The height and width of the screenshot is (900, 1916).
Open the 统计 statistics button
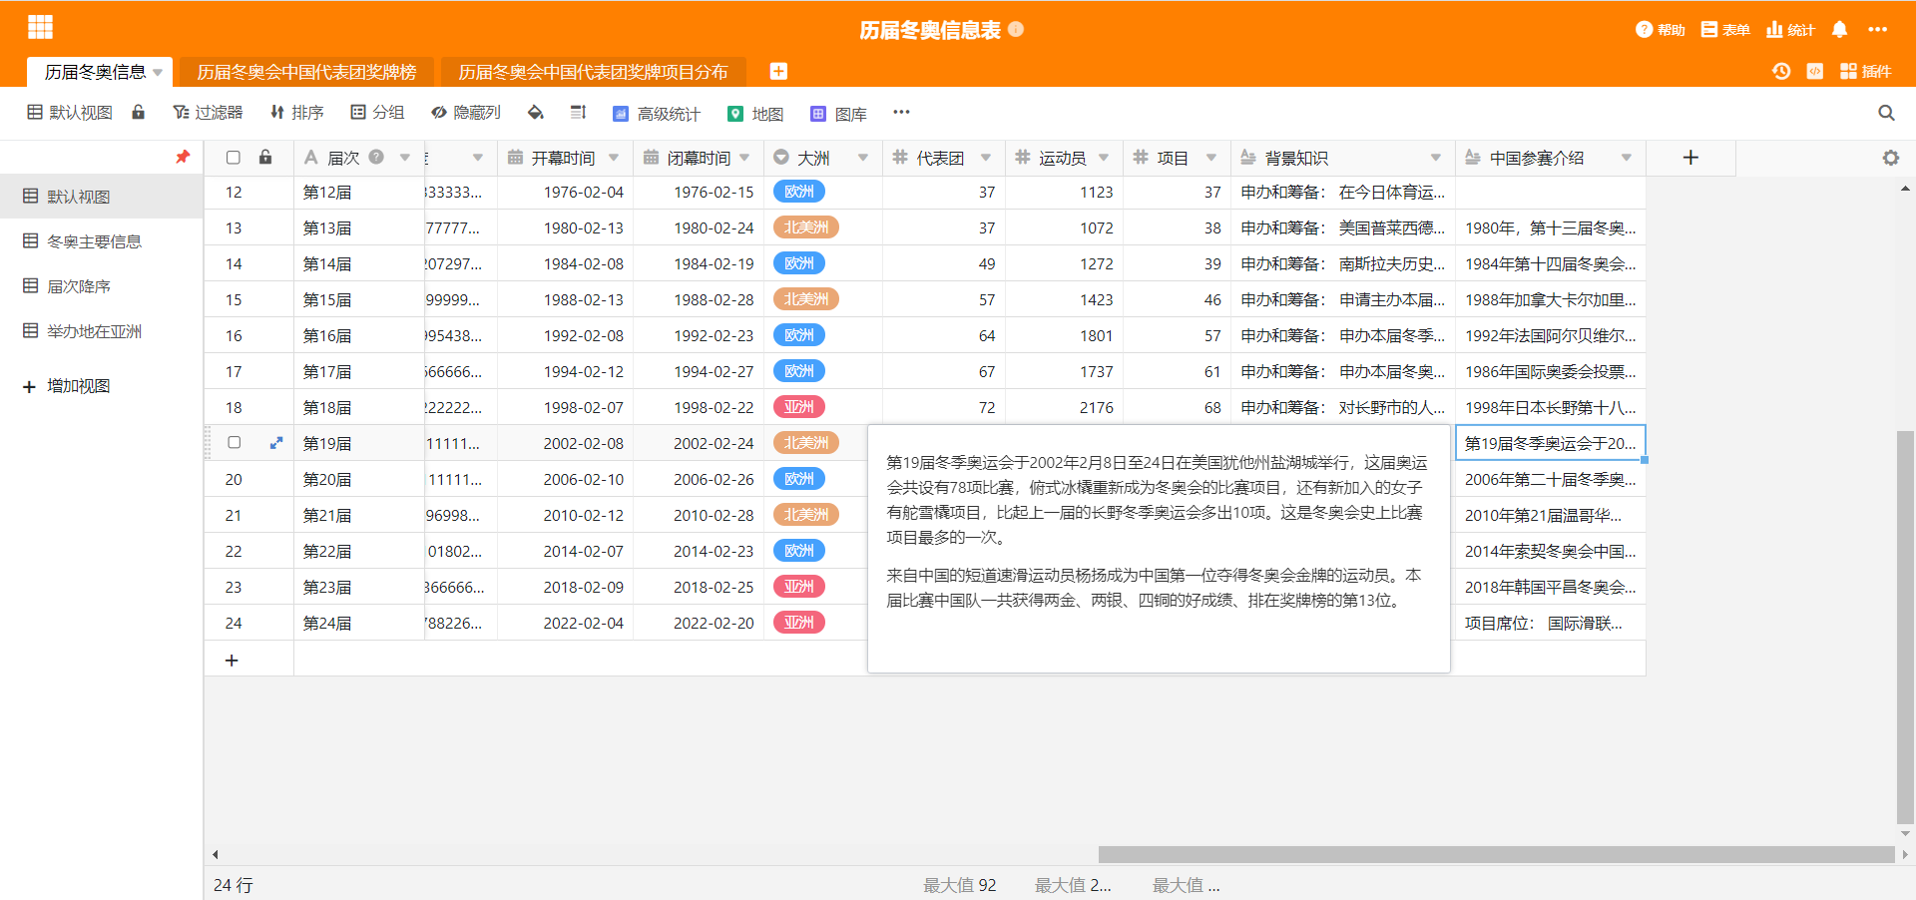(1790, 30)
